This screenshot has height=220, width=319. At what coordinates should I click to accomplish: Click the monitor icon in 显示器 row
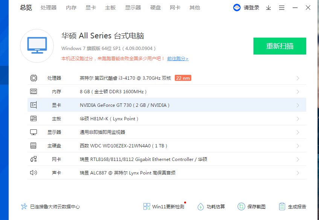tap(34, 132)
